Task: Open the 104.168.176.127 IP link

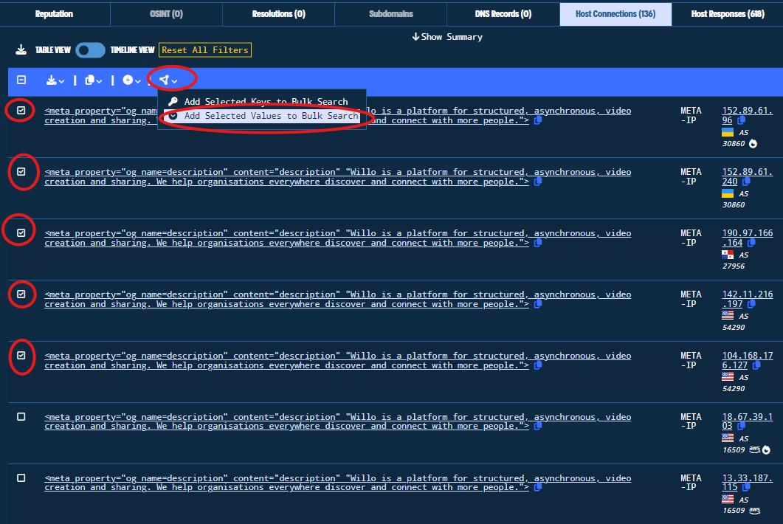Action: coord(747,361)
